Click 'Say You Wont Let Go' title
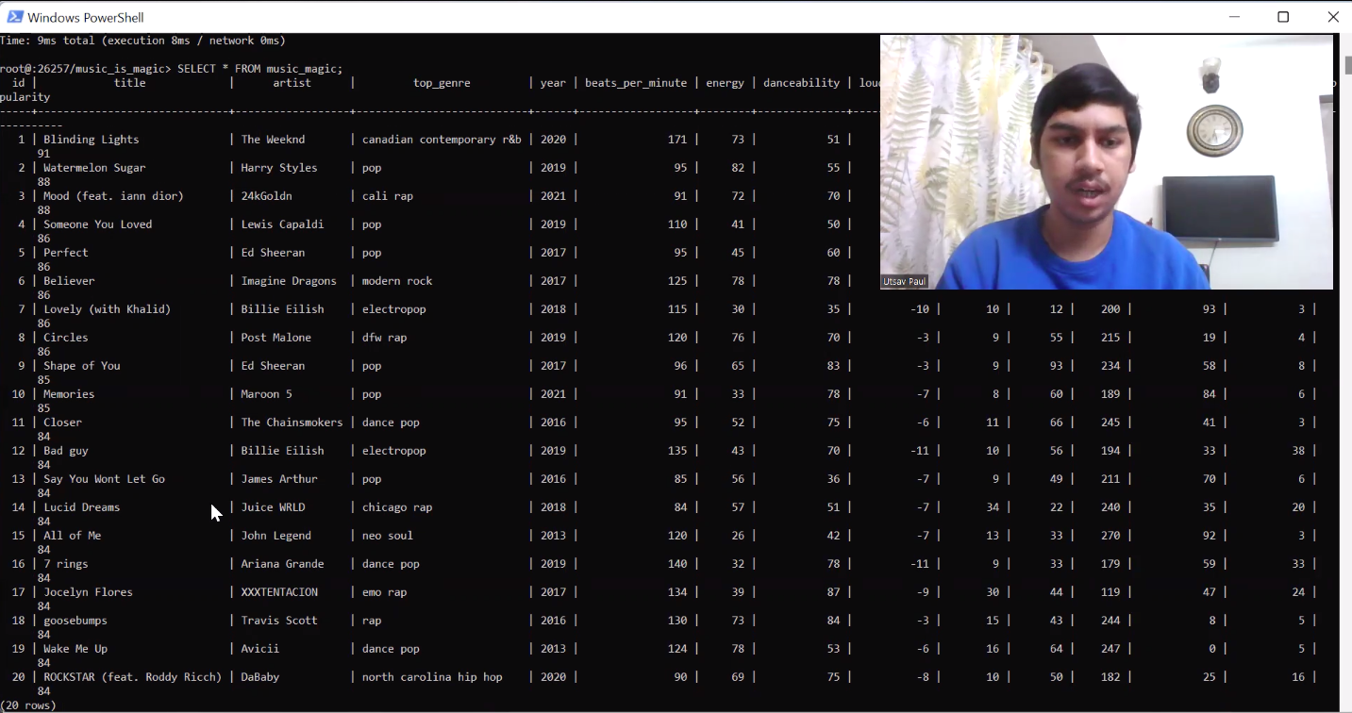Screen dimensions: 1352x713 [x=104, y=479]
